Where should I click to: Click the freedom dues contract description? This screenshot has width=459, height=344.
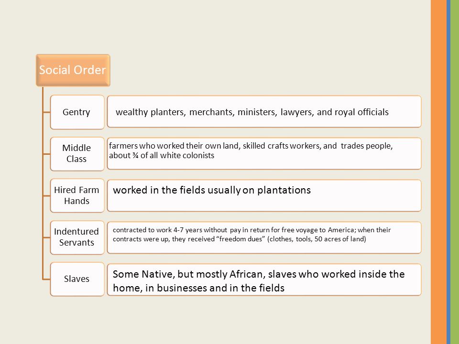tap(264, 237)
